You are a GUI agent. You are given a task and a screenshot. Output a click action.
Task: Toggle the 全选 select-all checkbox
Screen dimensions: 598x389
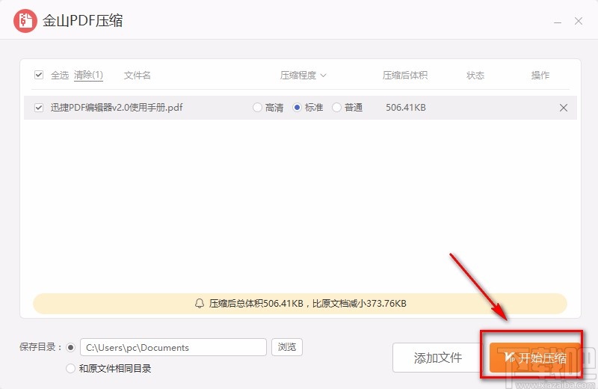[x=39, y=75]
